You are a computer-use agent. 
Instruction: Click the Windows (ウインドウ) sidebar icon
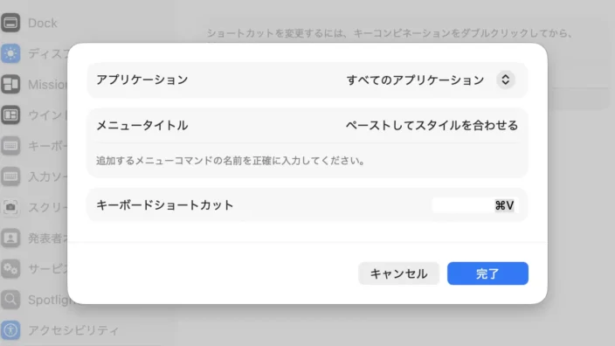(x=10, y=115)
